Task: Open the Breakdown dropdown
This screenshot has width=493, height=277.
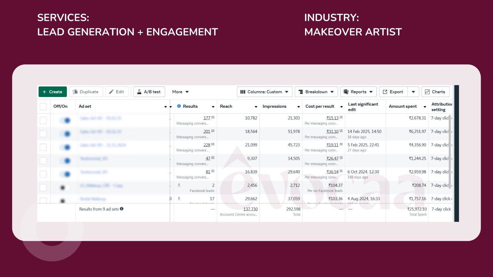Action: click(316, 92)
